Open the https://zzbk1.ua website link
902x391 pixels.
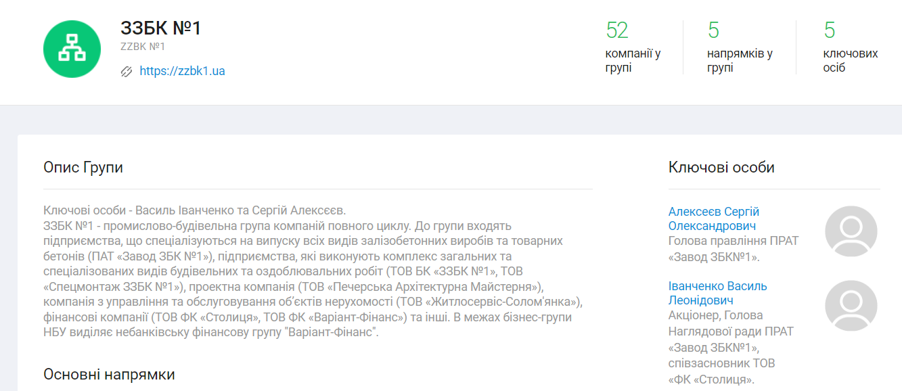click(x=182, y=71)
